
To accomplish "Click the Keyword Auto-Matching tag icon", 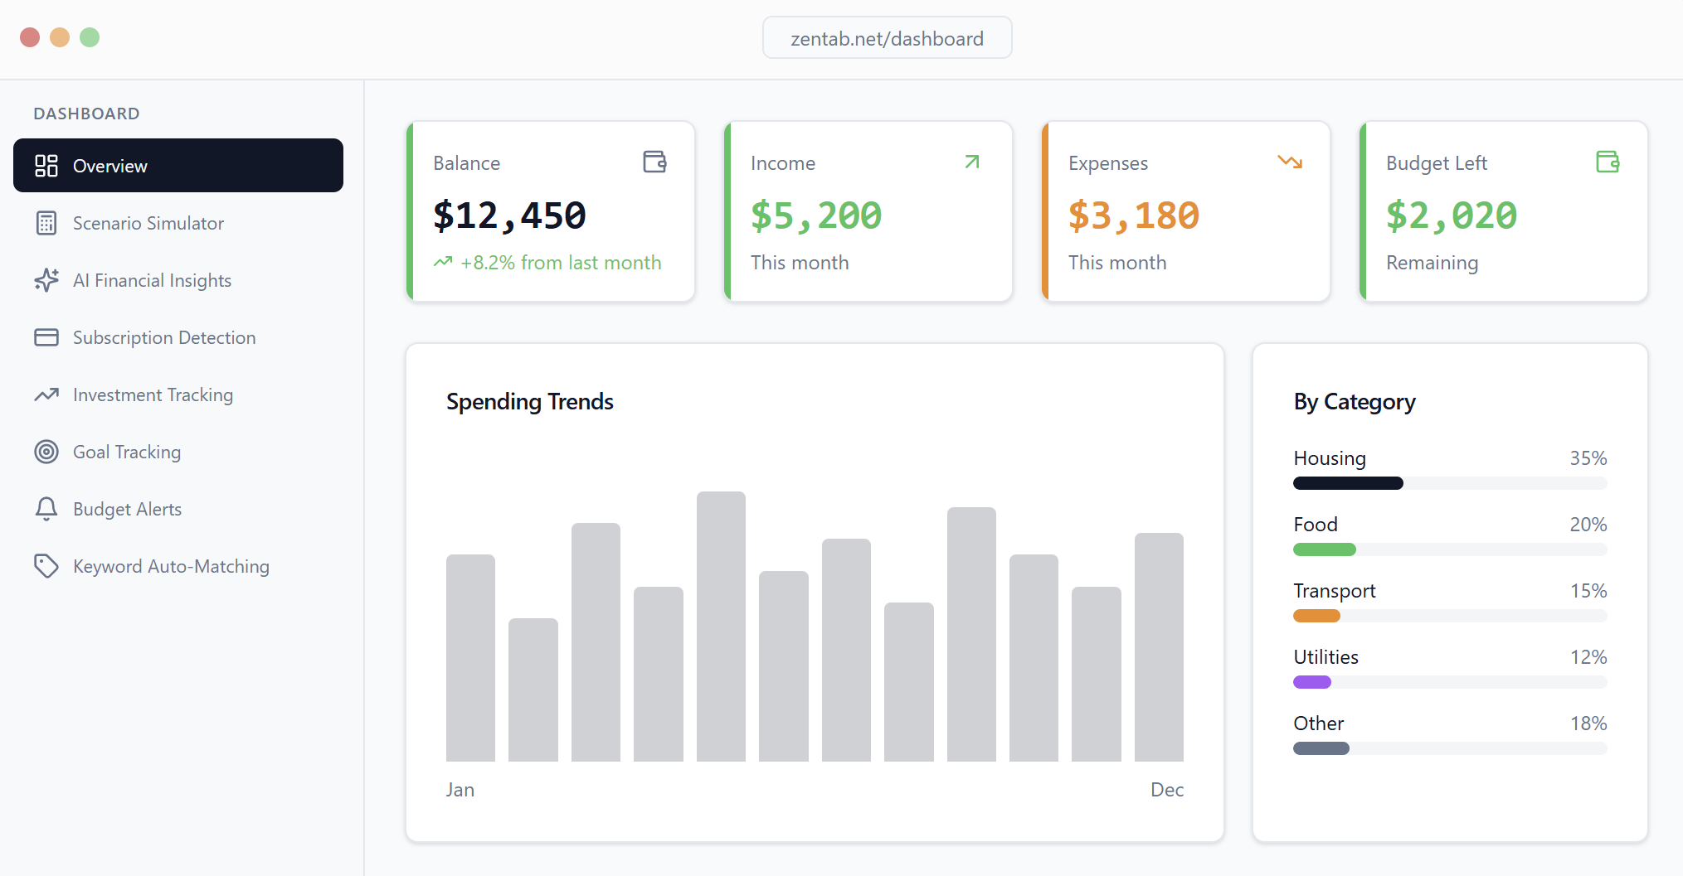I will [46, 566].
